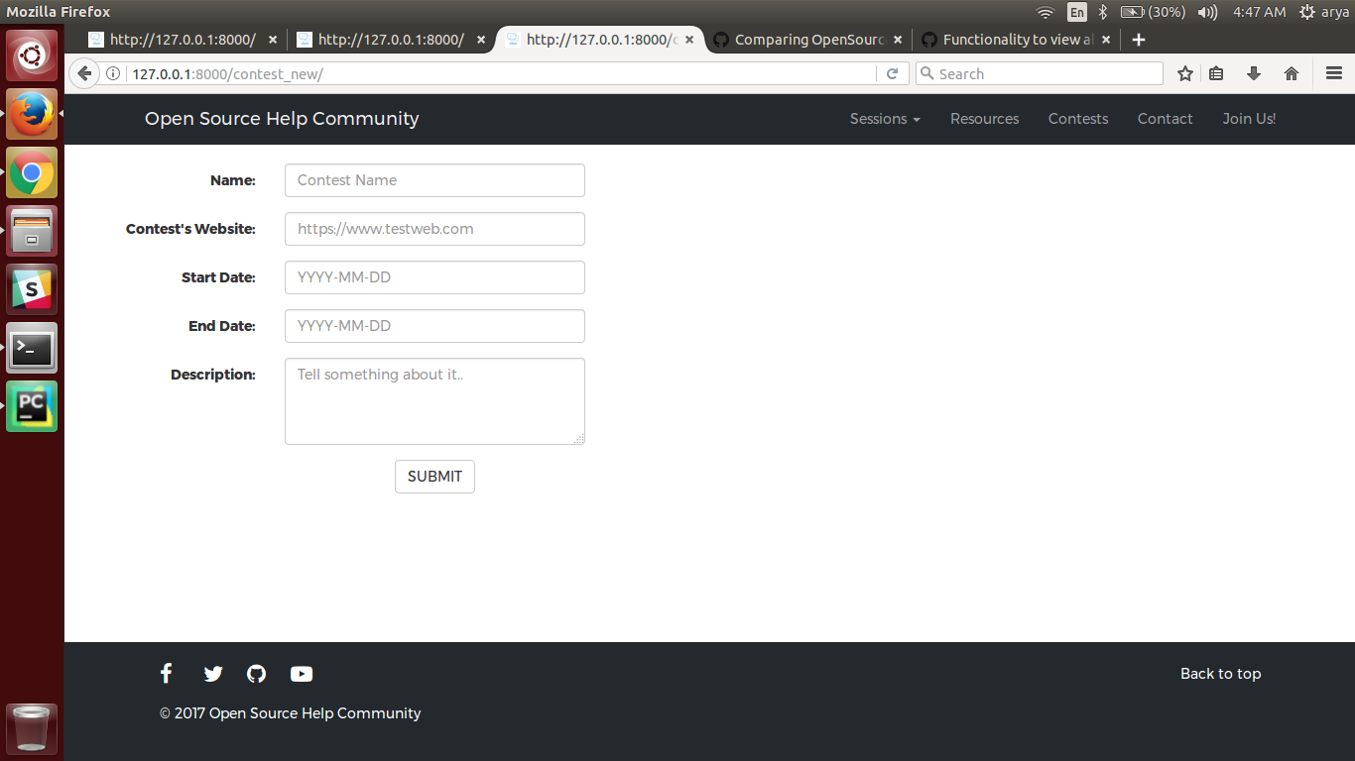Open the YouTube icon in footer

click(x=302, y=674)
